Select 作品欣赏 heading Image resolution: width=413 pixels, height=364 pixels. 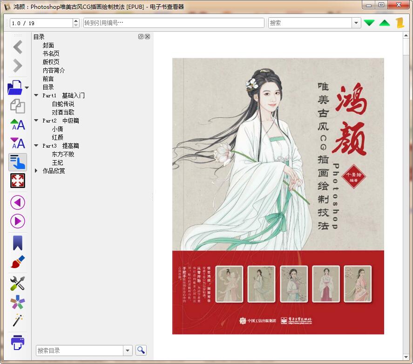[54, 171]
